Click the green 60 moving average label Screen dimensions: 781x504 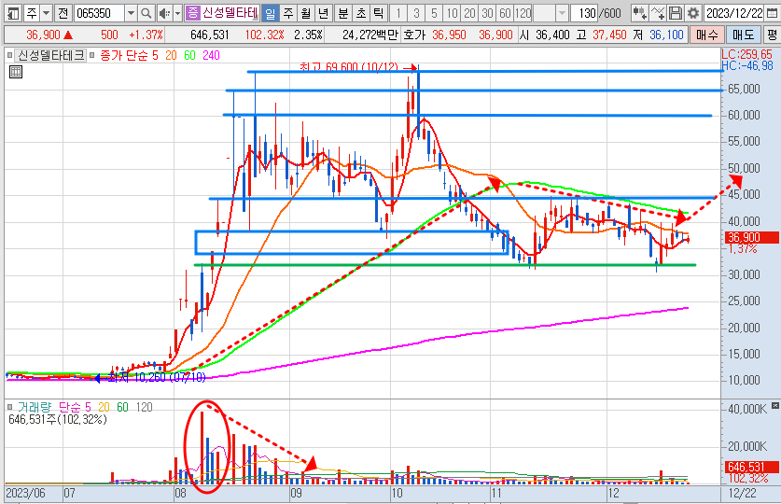pyautogui.click(x=189, y=55)
